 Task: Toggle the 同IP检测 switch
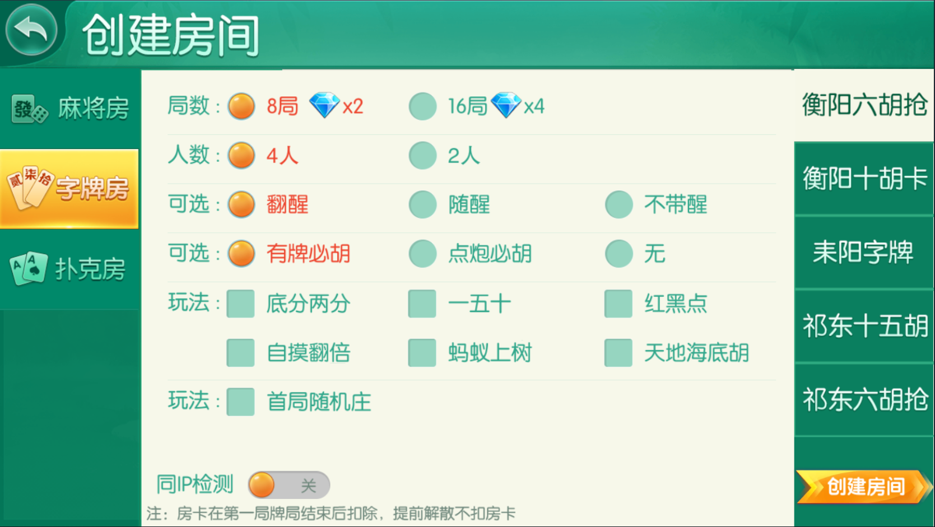tap(289, 485)
